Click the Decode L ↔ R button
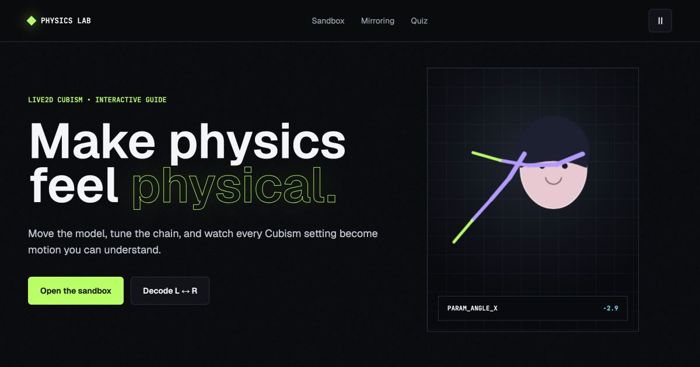700x367 pixels. click(170, 291)
